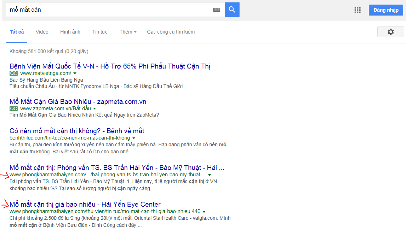Viewport: 406px width, 230px height.
Task: Click the Đăng nhập sign-in button
Action: tap(386, 10)
